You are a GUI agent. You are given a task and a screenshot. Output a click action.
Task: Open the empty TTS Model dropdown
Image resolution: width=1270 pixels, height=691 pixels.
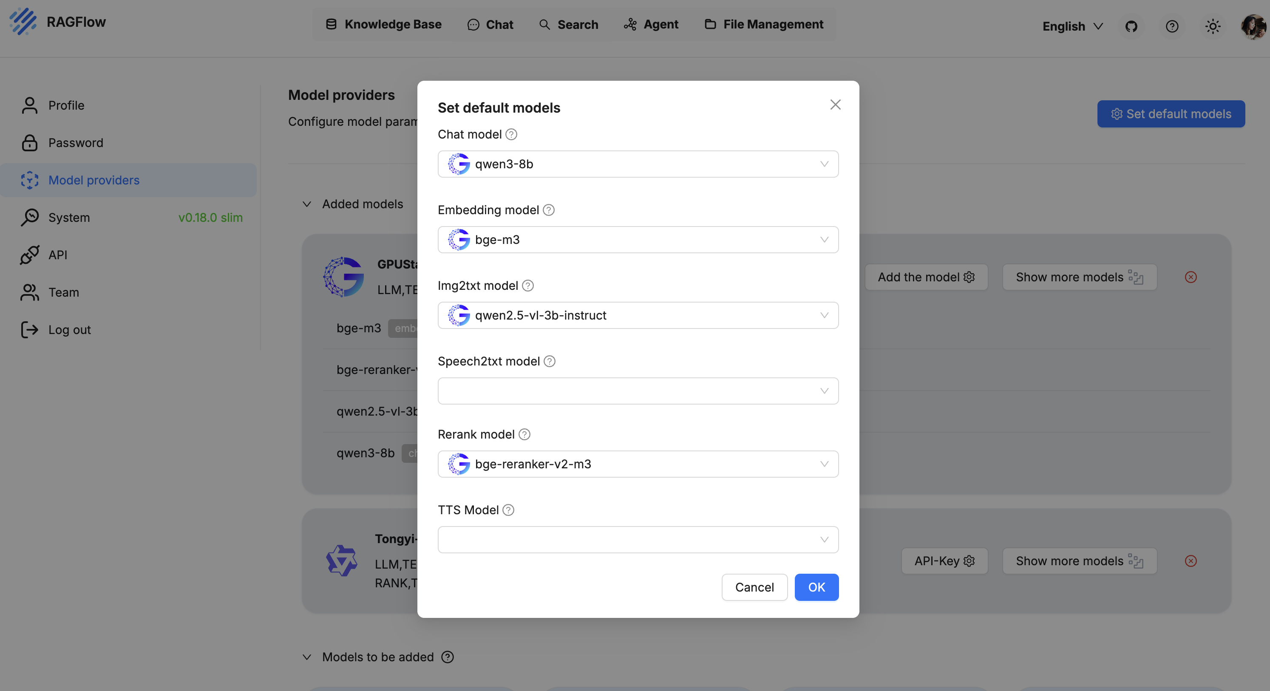638,540
